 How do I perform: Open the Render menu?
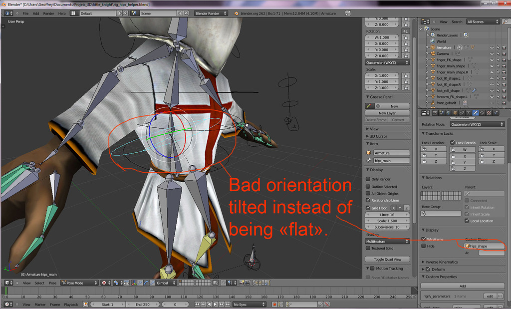point(48,13)
